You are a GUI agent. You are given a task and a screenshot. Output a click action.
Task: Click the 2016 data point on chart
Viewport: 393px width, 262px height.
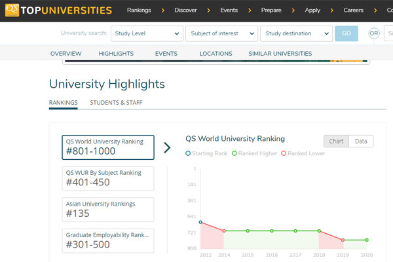[272, 231]
